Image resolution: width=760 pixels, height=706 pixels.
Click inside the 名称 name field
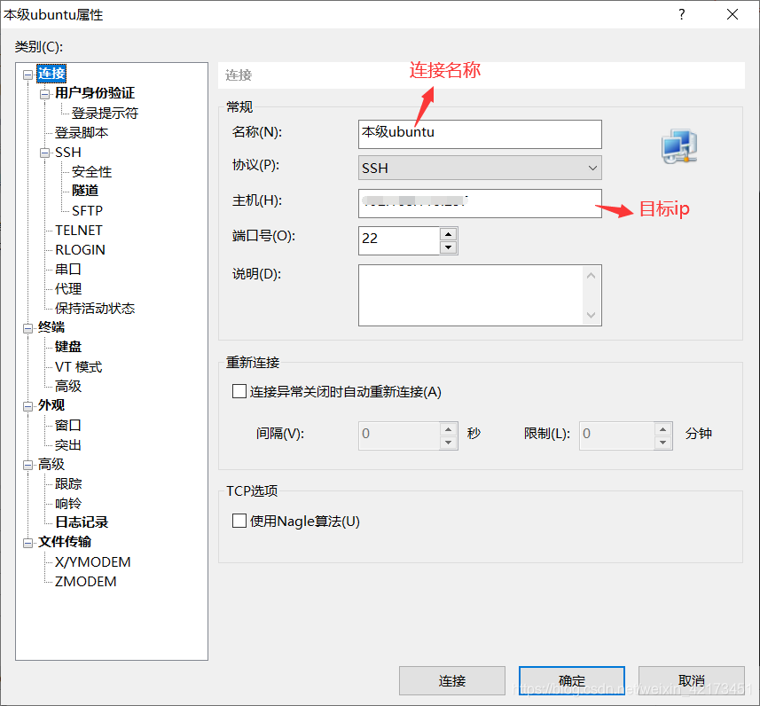click(x=479, y=132)
